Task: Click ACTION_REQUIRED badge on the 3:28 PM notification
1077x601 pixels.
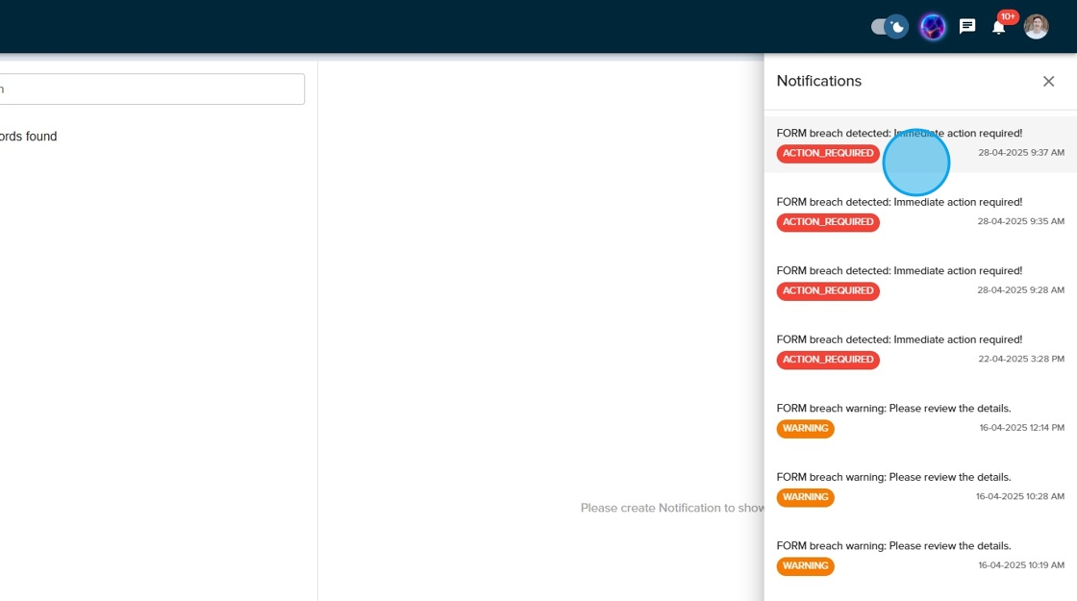Action: (828, 360)
